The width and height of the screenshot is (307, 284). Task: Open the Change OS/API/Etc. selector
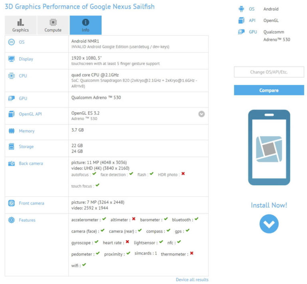(x=269, y=72)
